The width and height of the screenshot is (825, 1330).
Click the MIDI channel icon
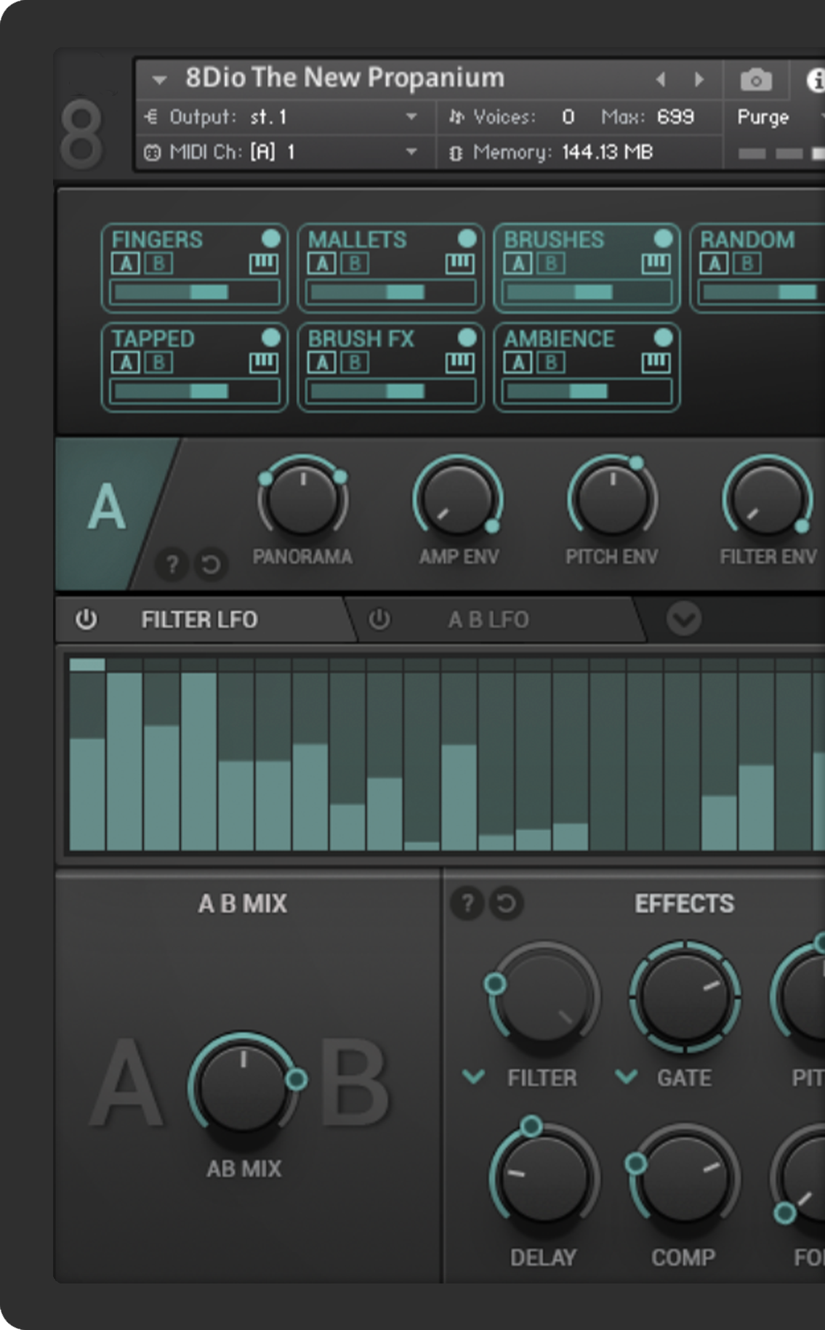(x=152, y=153)
